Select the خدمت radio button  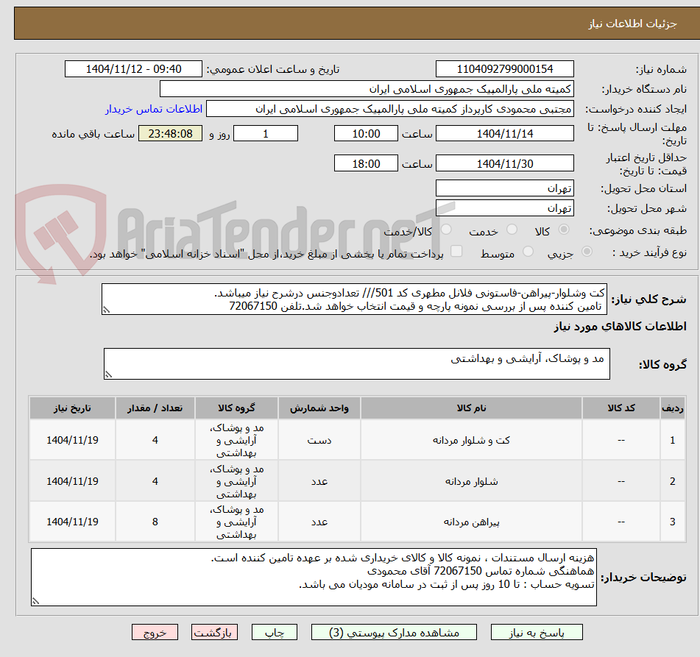pyautogui.click(x=512, y=230)
